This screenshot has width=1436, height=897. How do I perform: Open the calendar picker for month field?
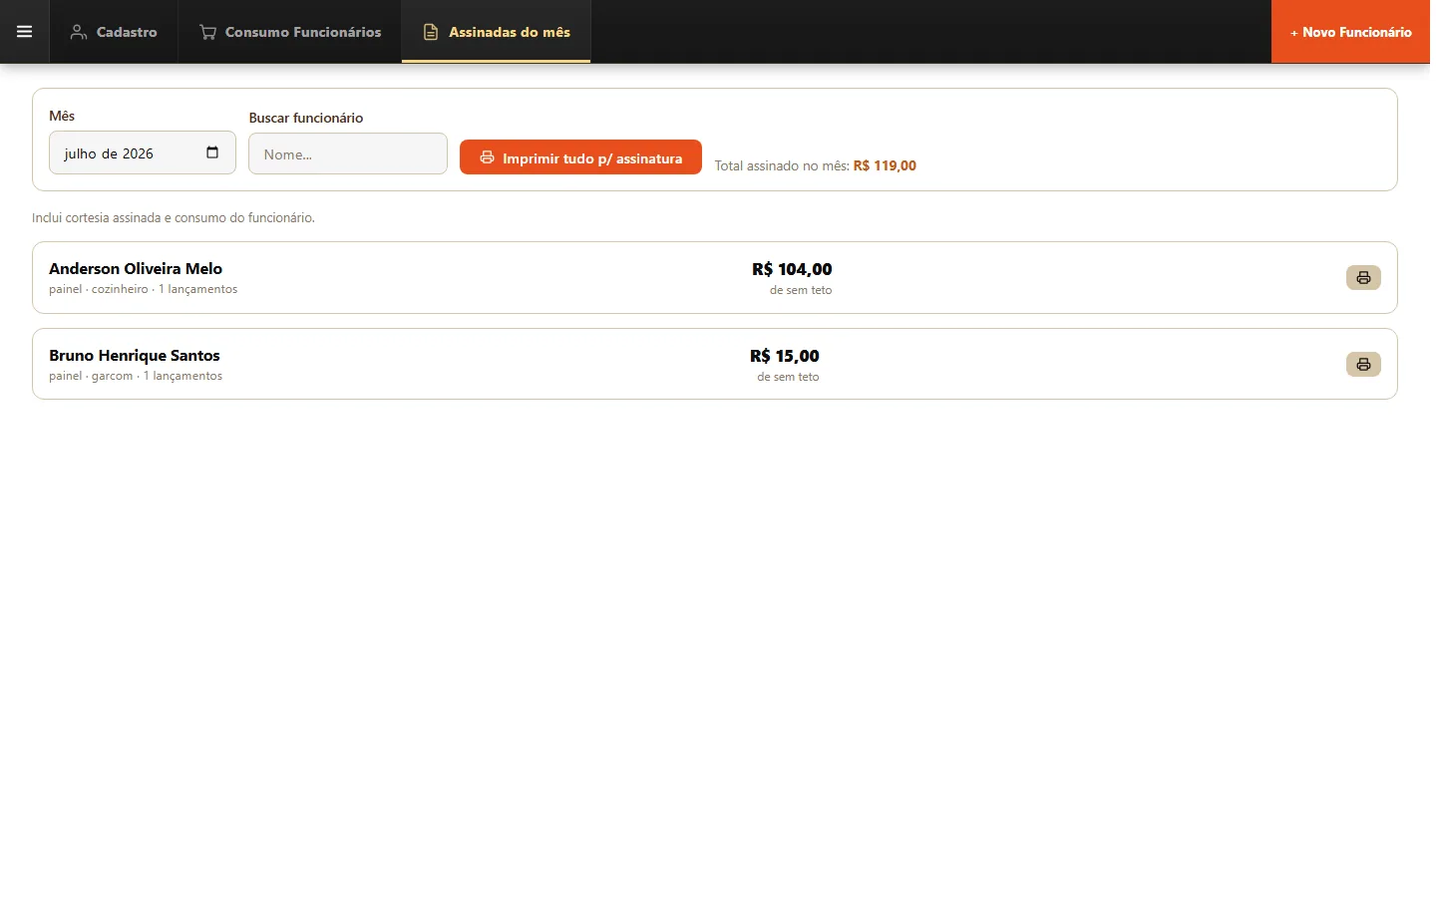click(x=212, y=152)
